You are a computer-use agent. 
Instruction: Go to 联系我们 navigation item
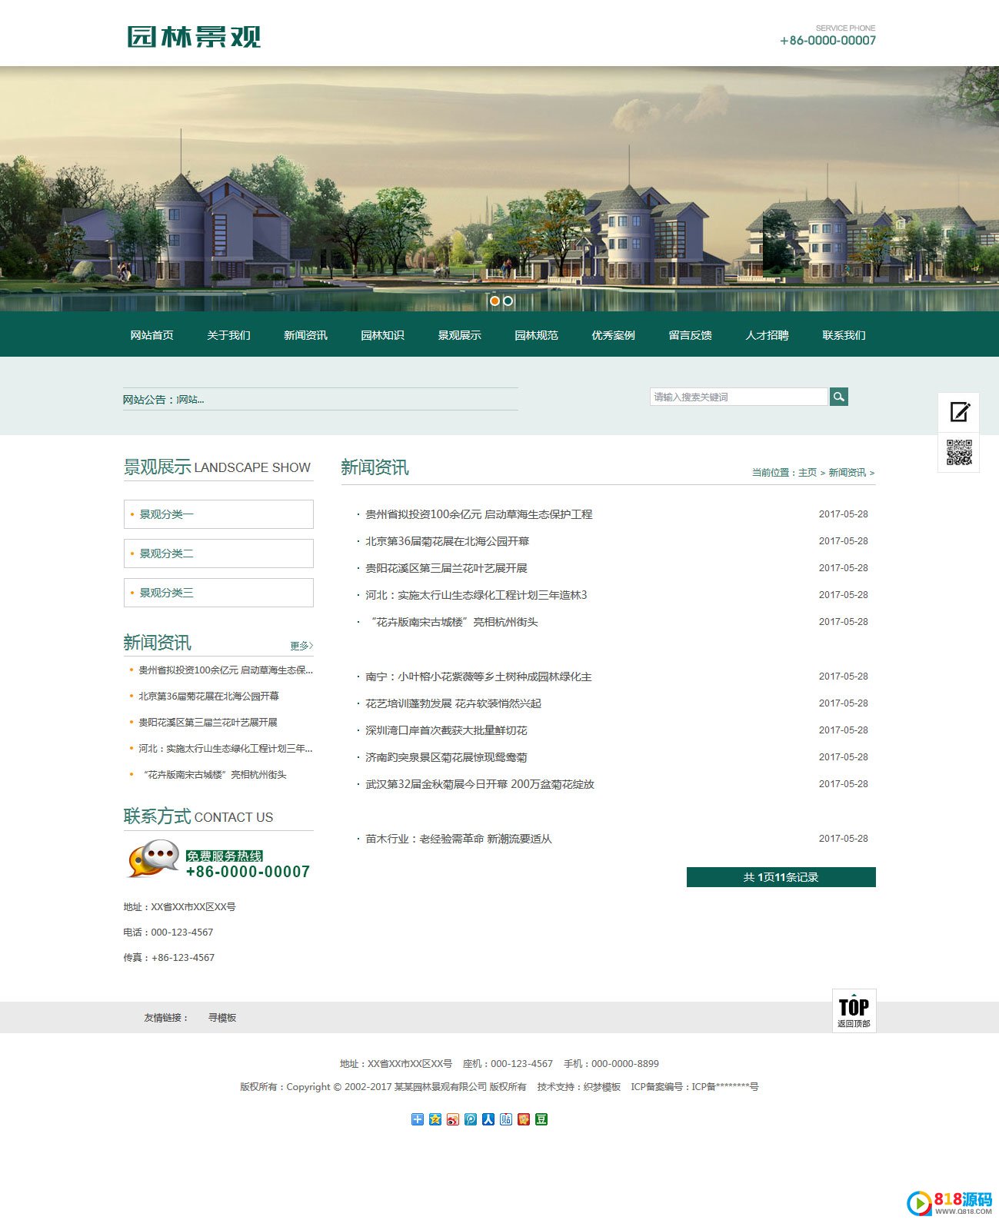[844, 335]
